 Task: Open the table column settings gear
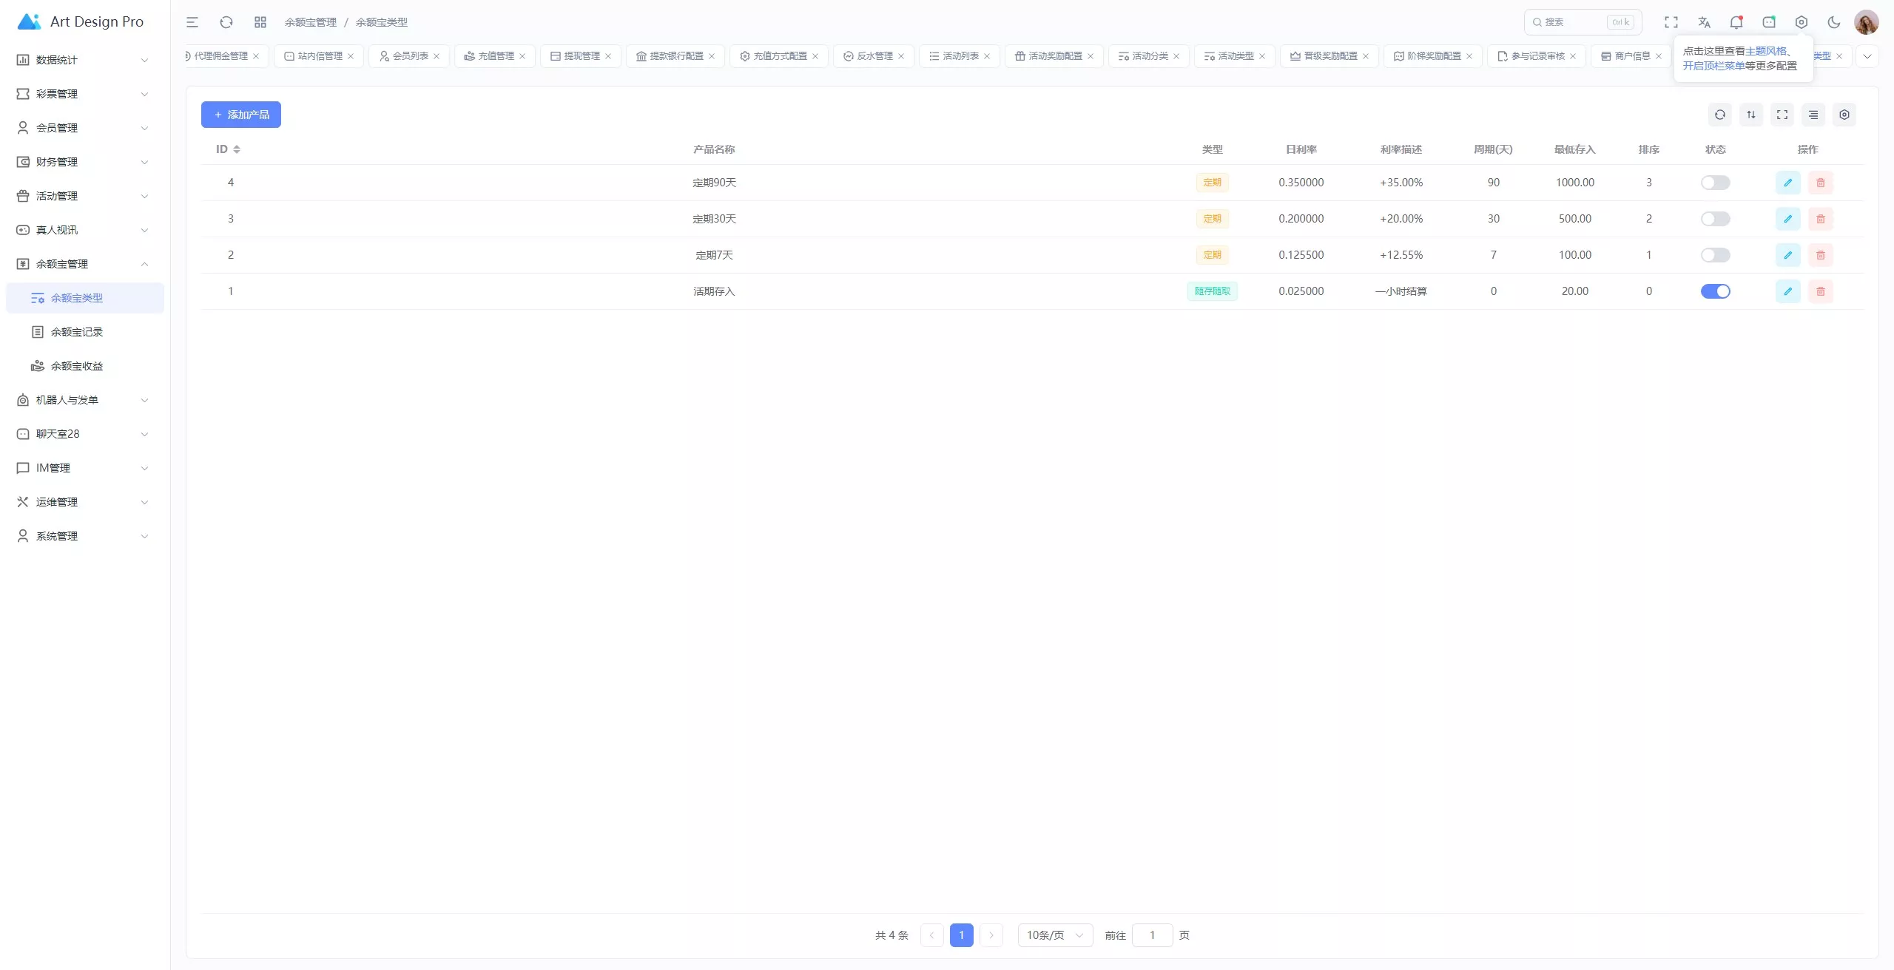click(x=1844, y=115)
